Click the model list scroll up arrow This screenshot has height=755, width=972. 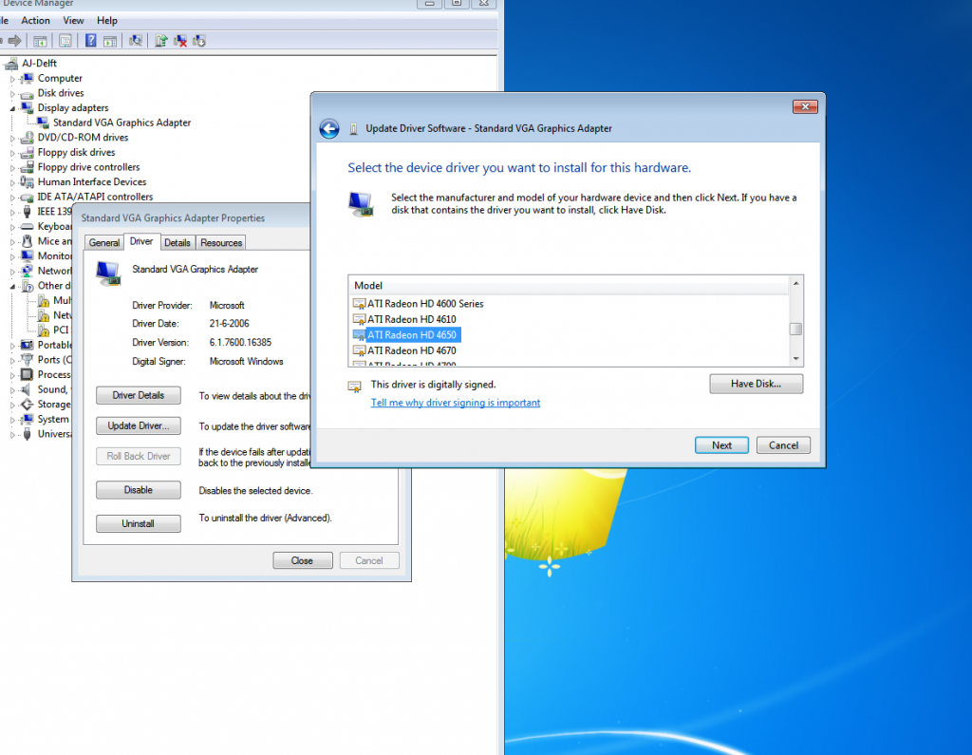[x=796, y=284]
